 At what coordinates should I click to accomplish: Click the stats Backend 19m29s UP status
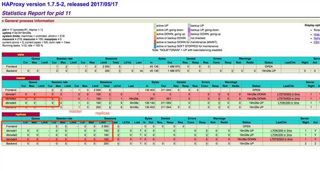(x=269, y=71)
